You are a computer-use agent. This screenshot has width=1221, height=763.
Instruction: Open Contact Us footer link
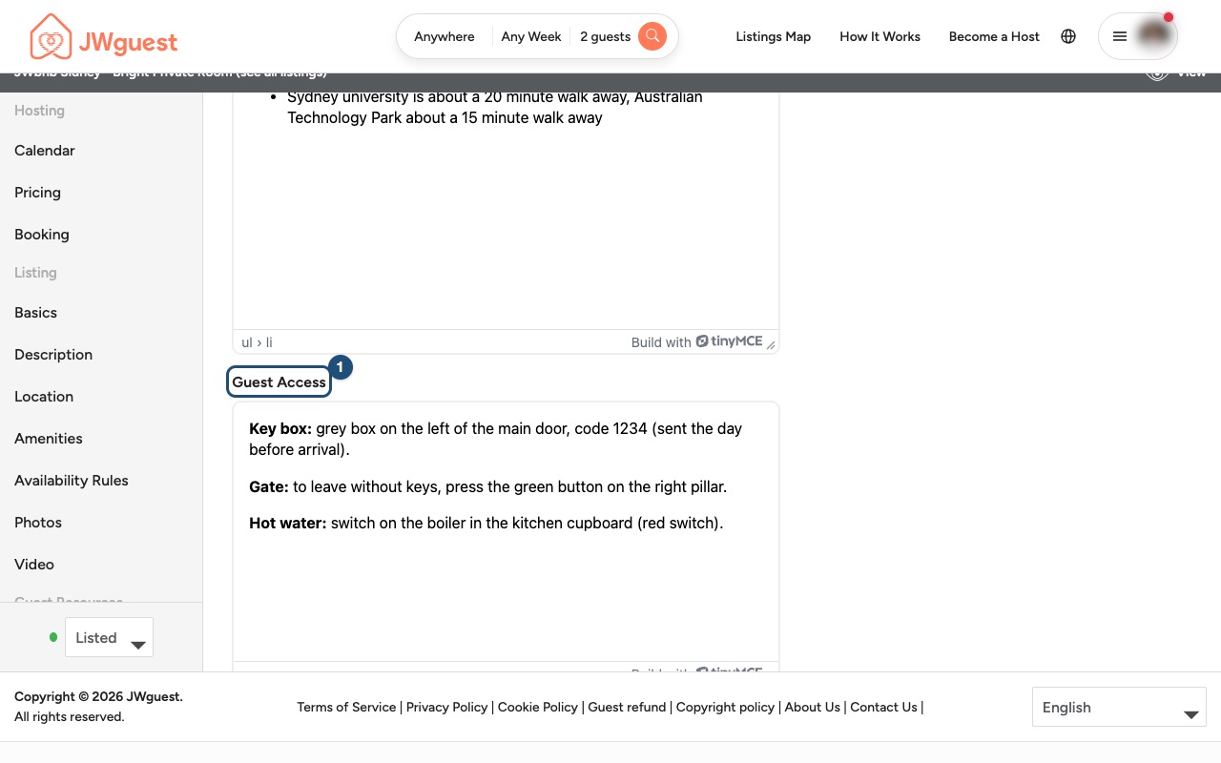(x=883, y=707)
